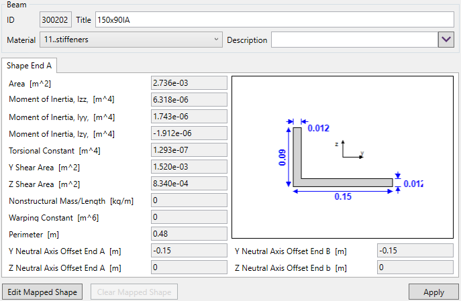The height and width of the screenshot is (301, 461).
Task: Click the Apply button
Action: (433, 292)
